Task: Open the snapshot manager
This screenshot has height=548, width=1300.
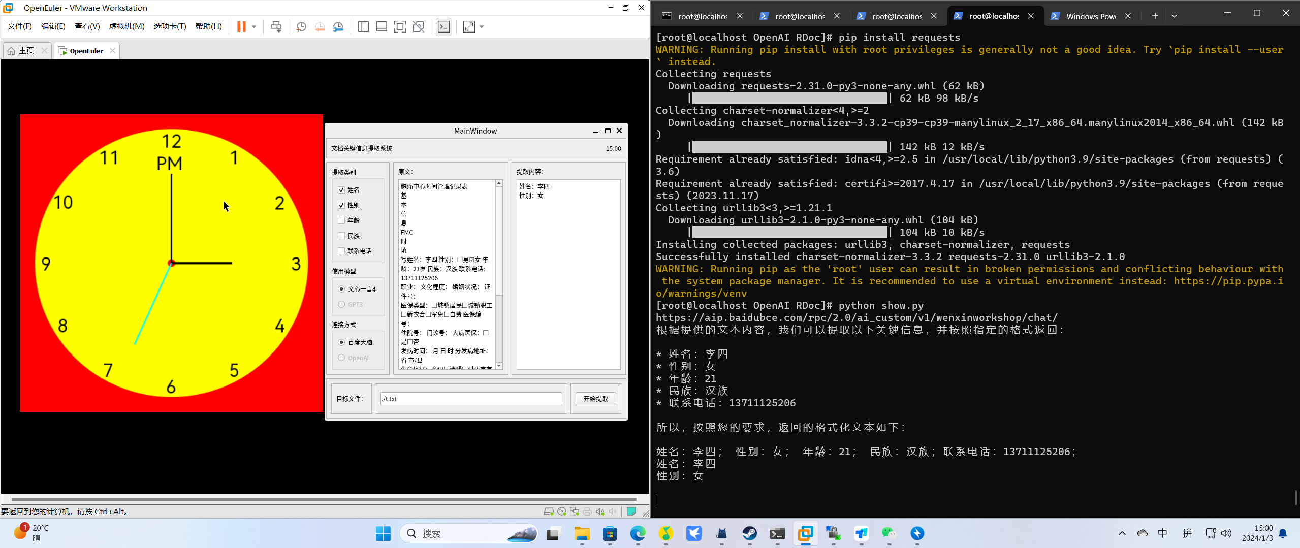Action: [x=338, y=26]
